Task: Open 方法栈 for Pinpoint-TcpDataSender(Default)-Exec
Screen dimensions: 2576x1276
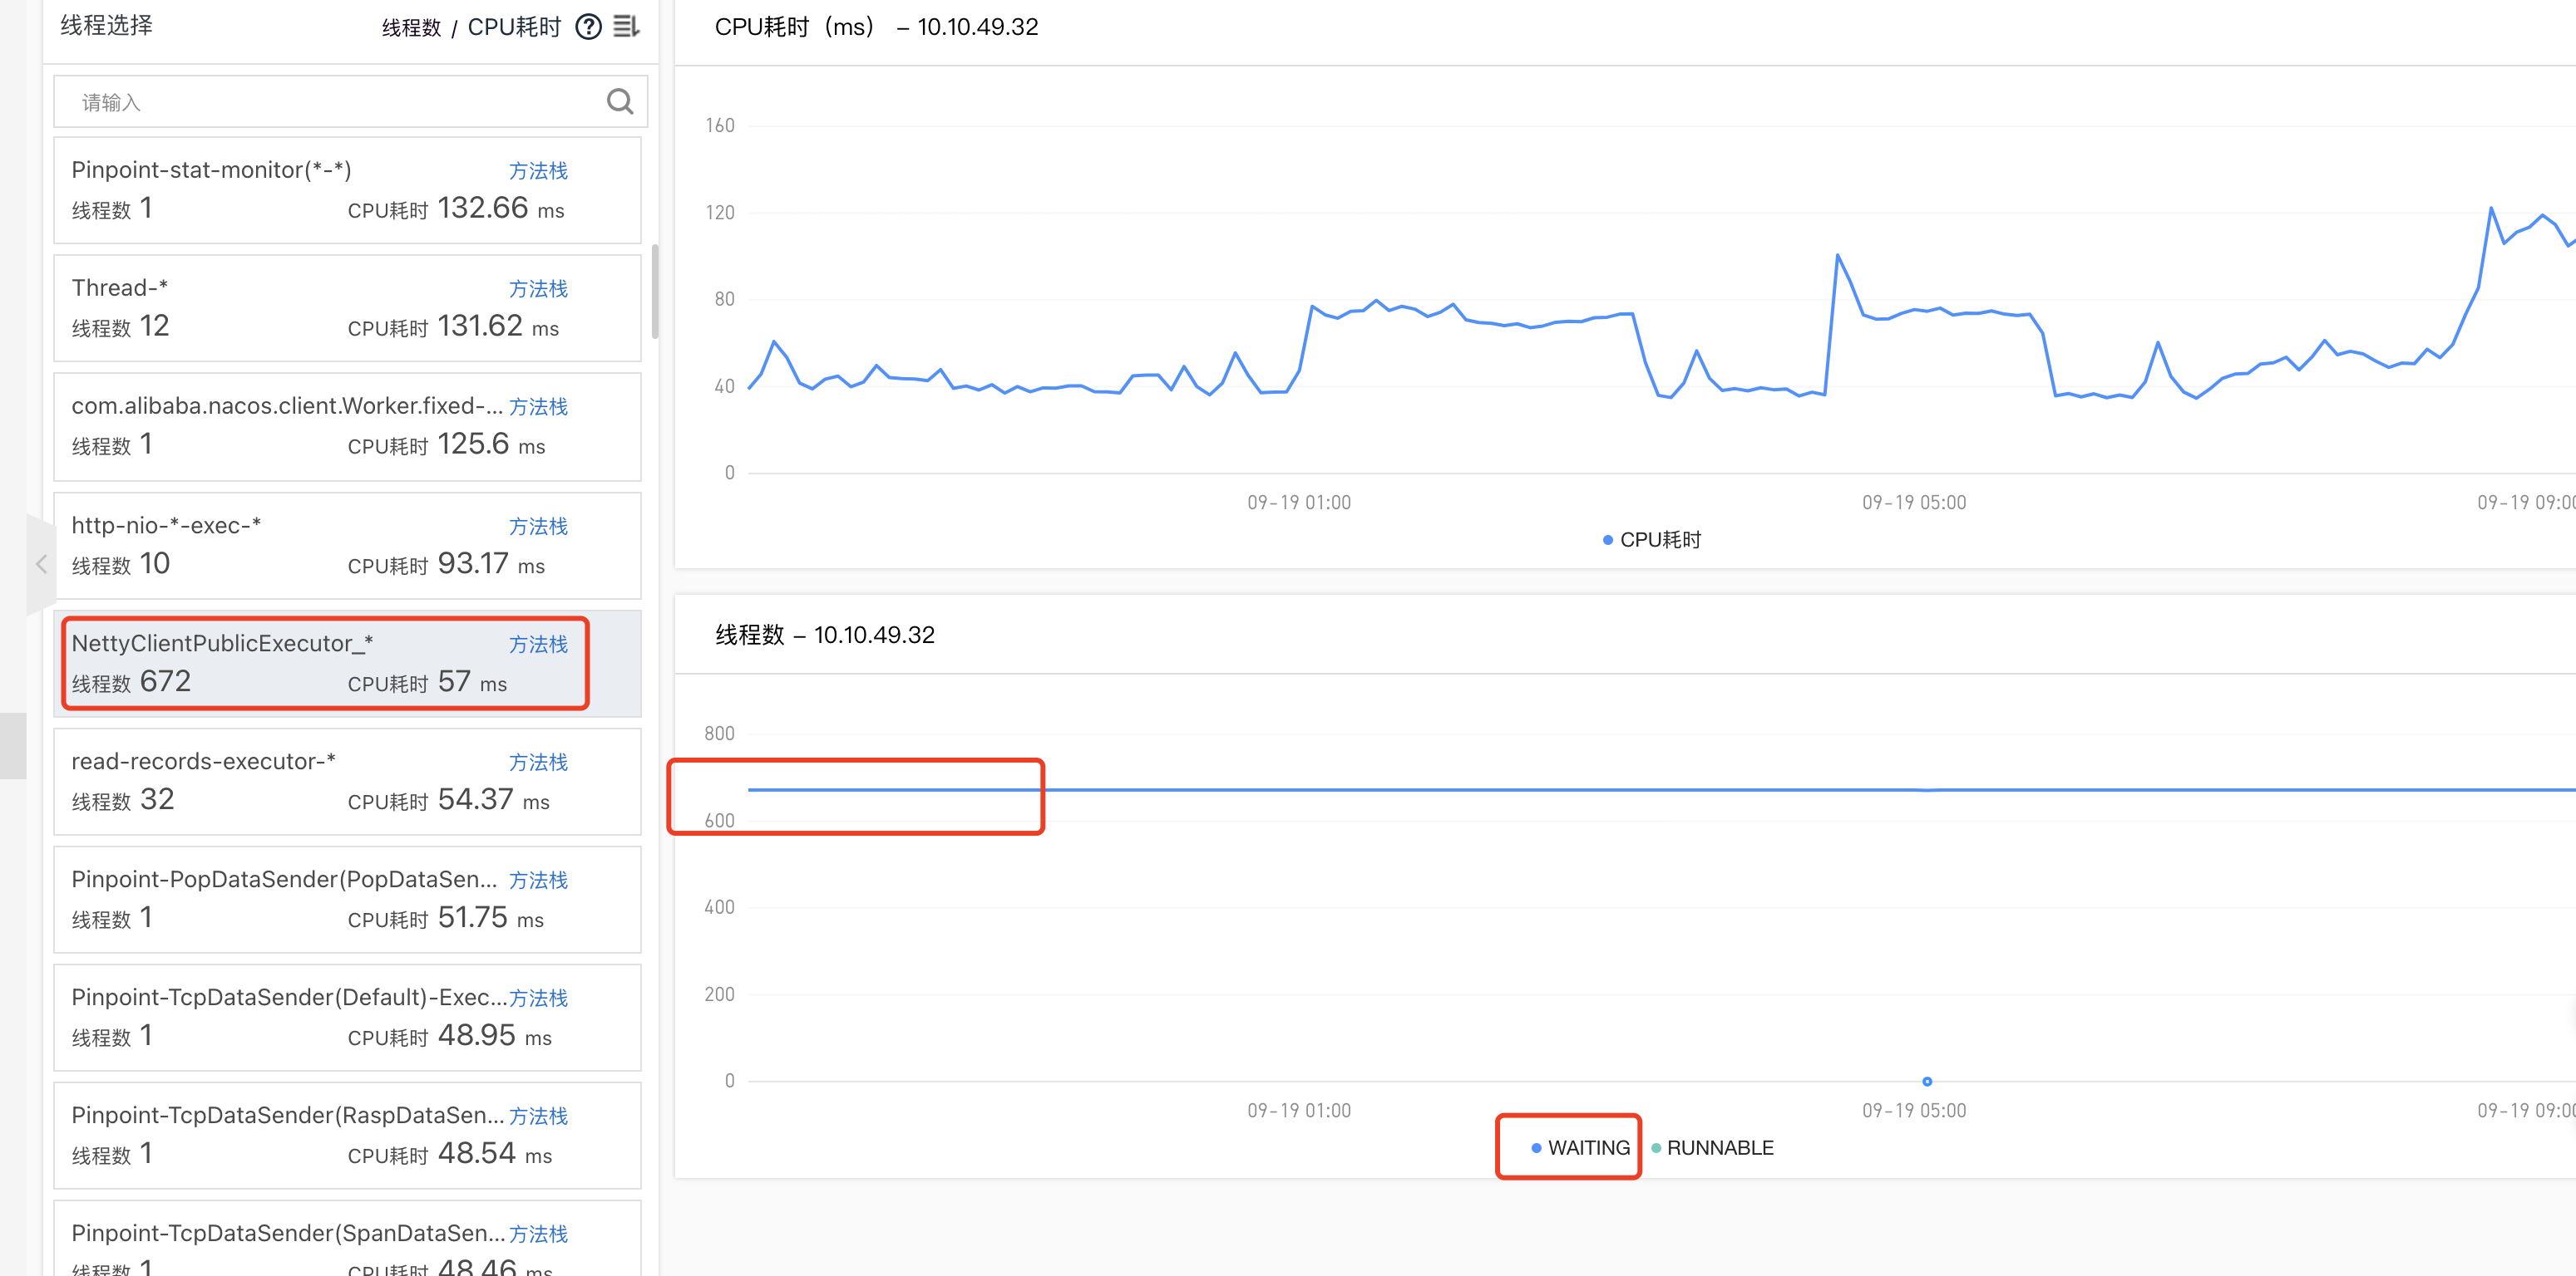Action: click(x=538, y=999)
